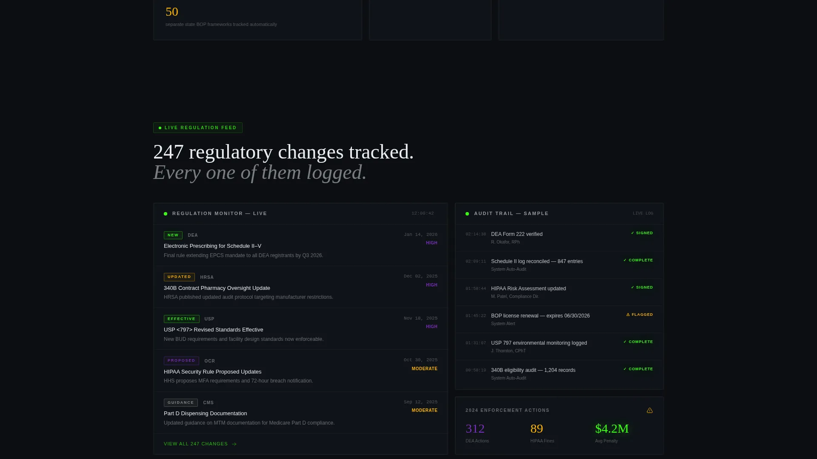Screen dimensions: 817x459
Task: Click the J. Thornton, CPhT signer name
Action: tap(508, 351)
